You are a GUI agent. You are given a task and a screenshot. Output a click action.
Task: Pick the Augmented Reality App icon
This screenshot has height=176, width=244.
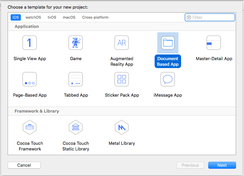pos(122,43)
